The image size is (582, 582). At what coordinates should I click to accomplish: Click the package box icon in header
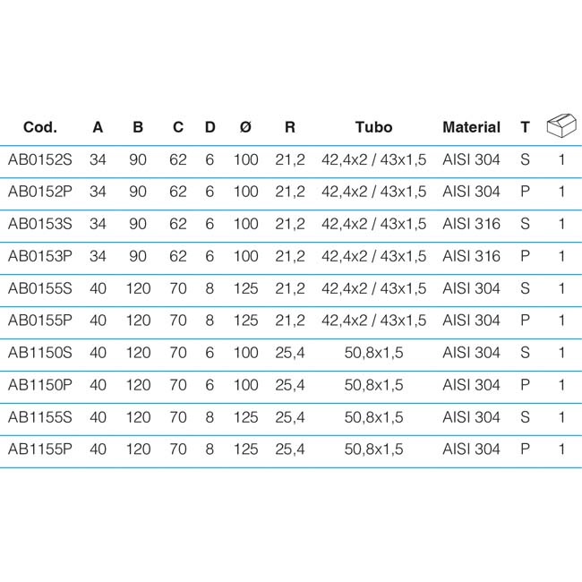pyautogui.click(x=561, y=125)
